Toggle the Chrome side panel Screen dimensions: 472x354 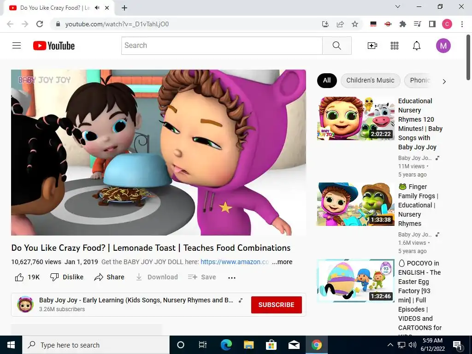[x=432, y=24]
